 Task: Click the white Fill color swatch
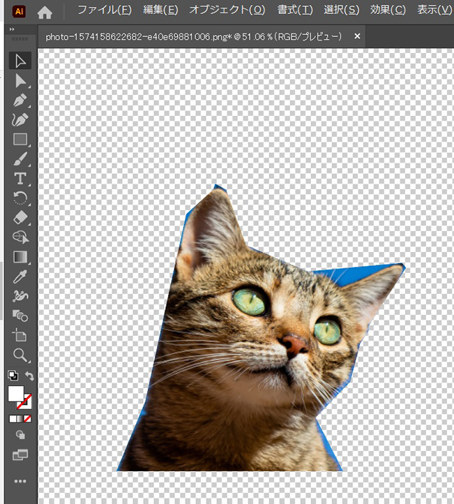[x=15, y=393]
